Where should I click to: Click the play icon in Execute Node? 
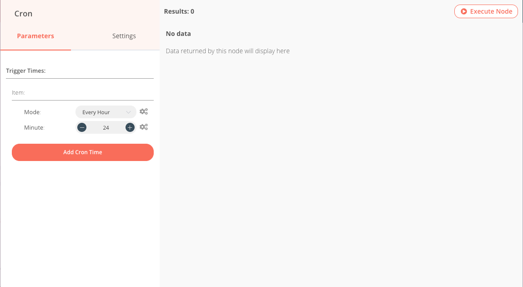(464, 11)
